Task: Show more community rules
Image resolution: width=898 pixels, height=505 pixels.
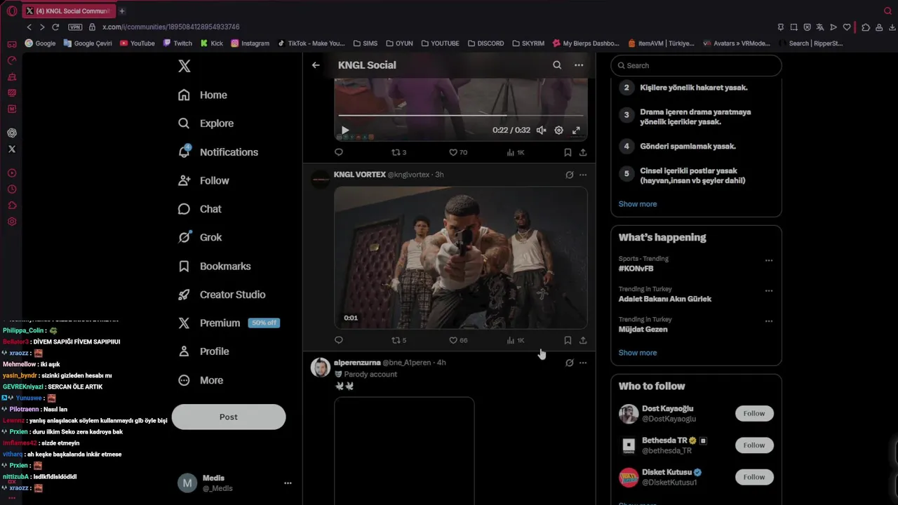Action: pyautogui.click(x=638, y=204)
